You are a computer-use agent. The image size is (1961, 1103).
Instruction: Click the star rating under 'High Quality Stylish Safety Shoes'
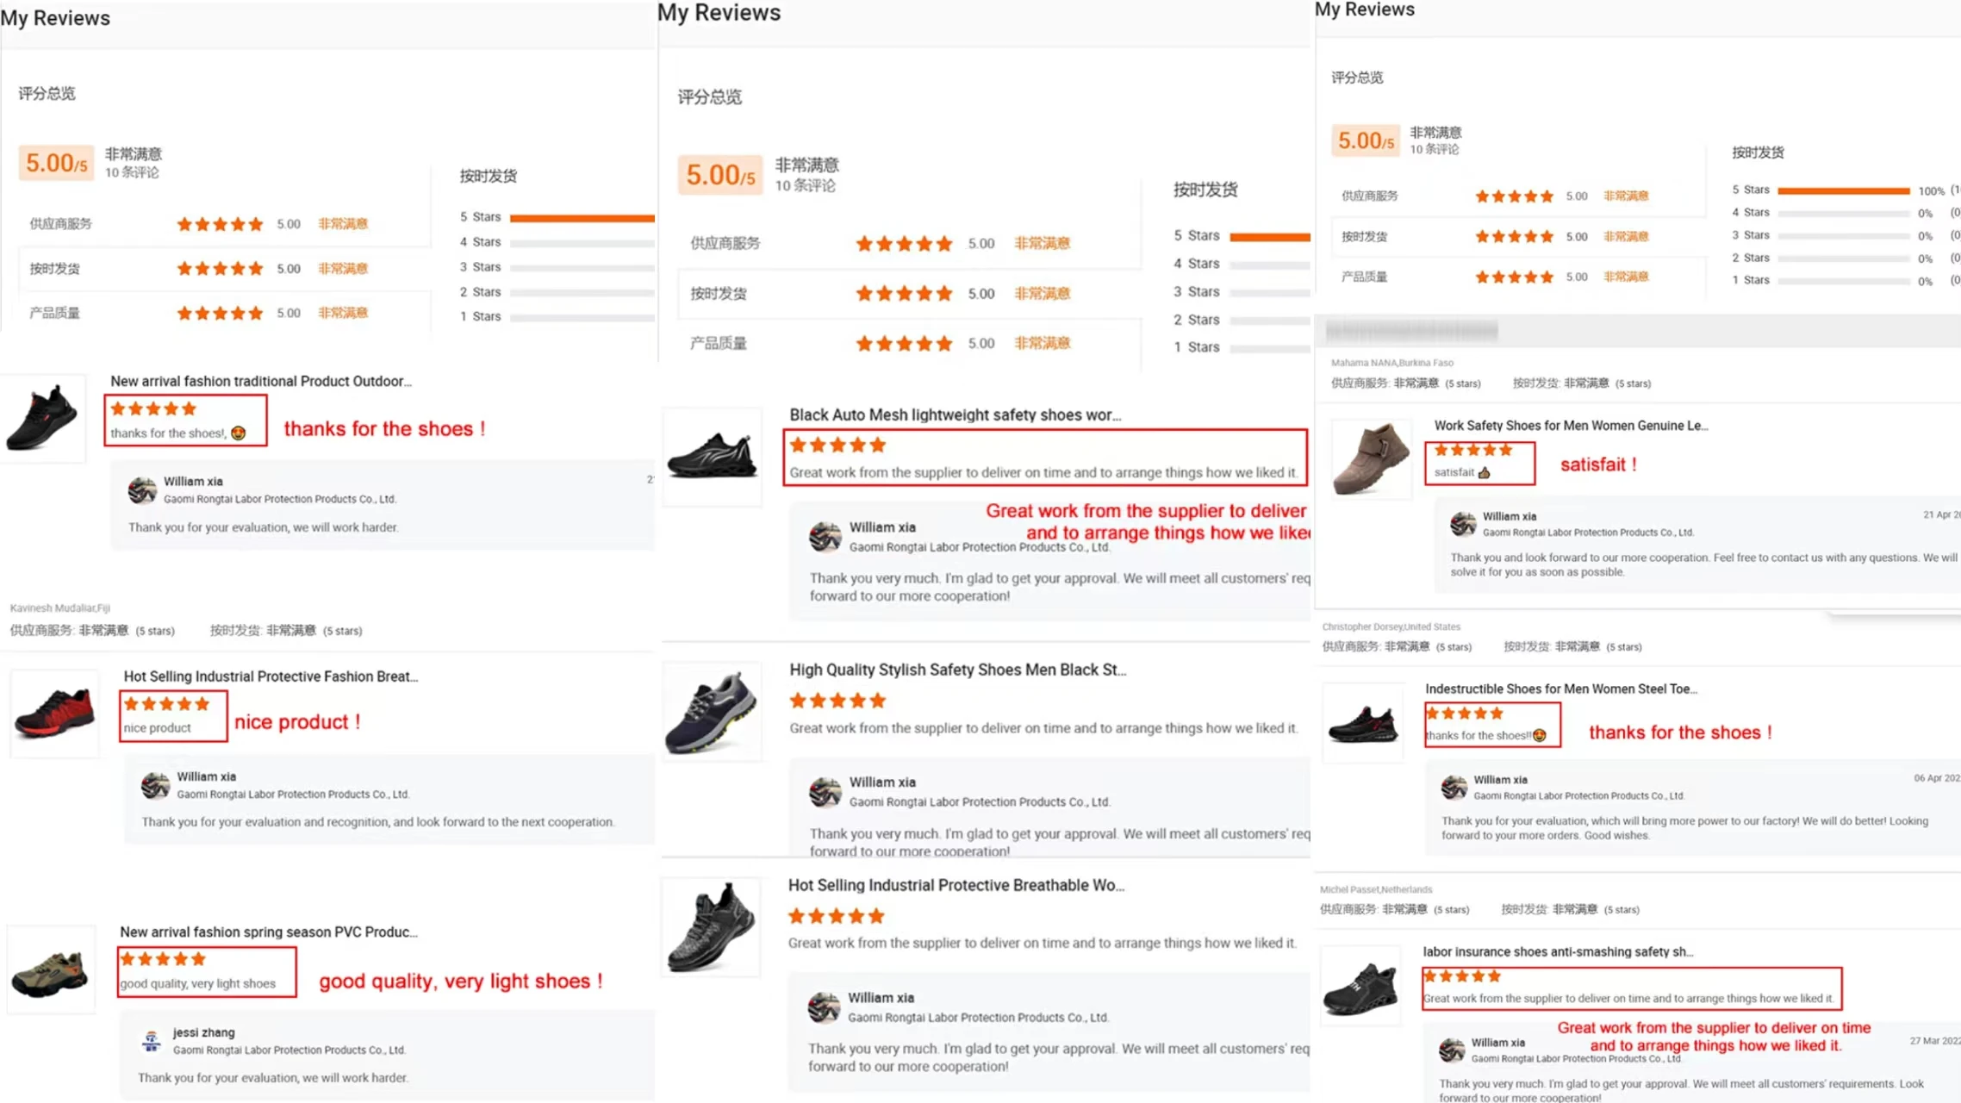837,701
